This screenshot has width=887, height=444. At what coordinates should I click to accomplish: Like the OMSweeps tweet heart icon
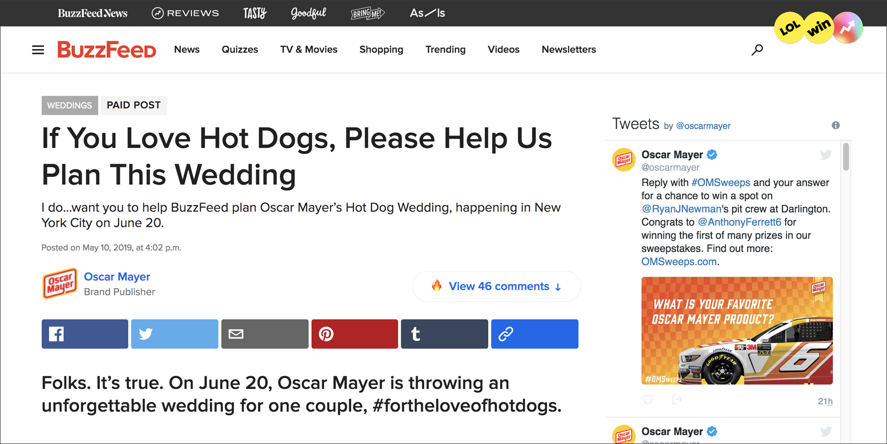[x=648, y=399]
